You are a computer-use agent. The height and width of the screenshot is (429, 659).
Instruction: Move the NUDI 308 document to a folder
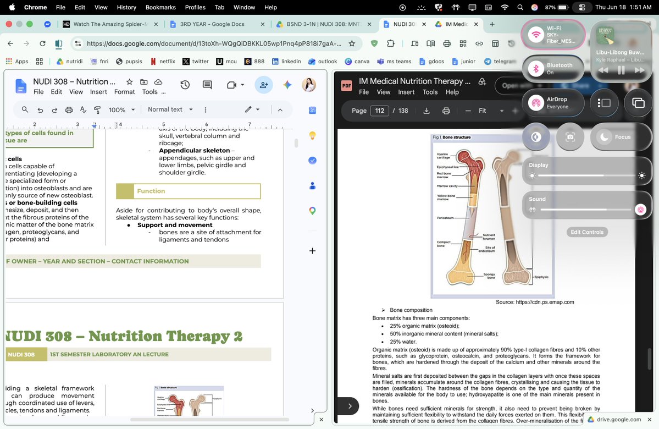(x=144, y=81)
